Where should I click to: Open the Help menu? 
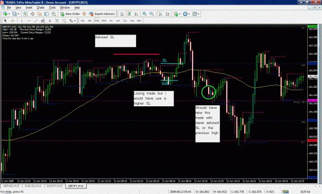[77, 8]
